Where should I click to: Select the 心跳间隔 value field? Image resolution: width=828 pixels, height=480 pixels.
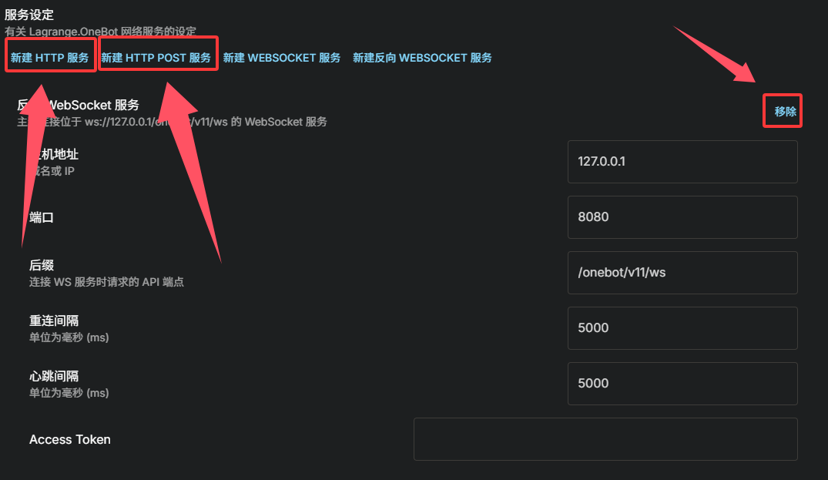coord(682,384)
